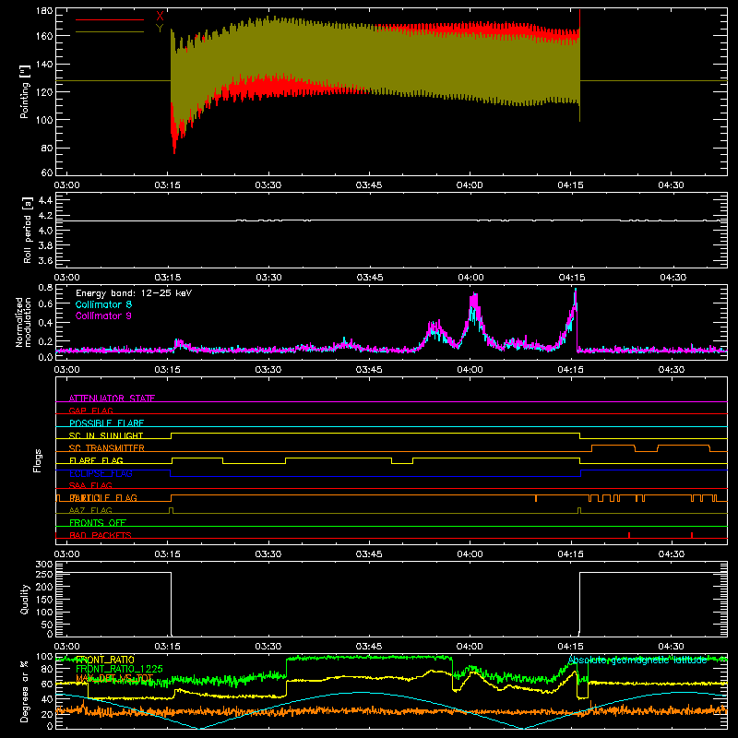Select the green FRONTS_OFF label
The image size is (738, 738).
[98, 523]
